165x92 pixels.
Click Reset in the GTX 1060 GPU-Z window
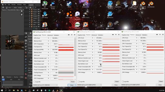(73, 82)
